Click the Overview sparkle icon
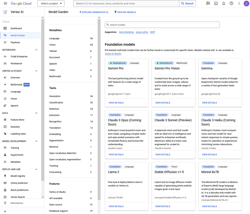This screenshot has width=250, height=214. (5, 77)
